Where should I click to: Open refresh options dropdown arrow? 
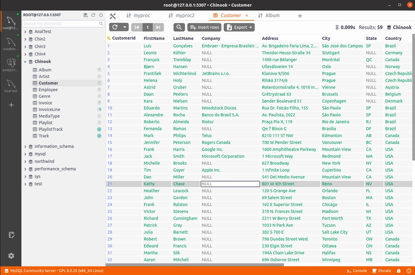(x=125, y=27)
